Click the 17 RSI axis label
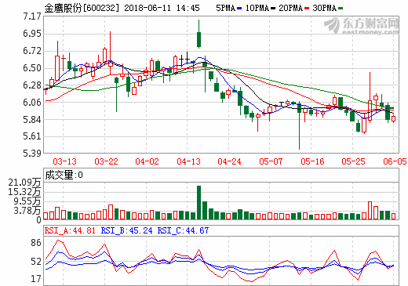 (x=36, y=279)
